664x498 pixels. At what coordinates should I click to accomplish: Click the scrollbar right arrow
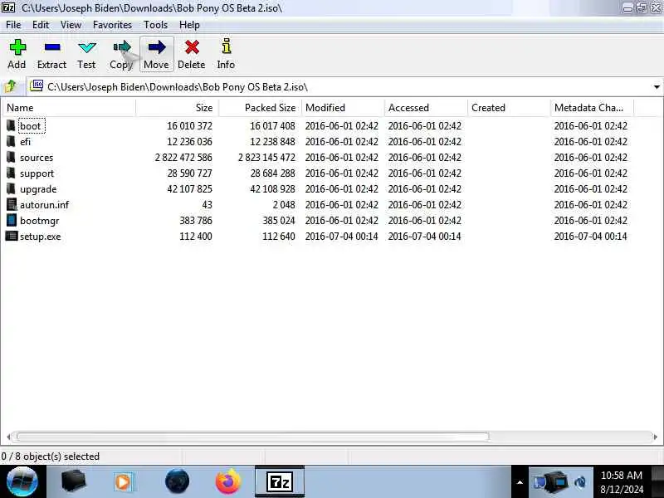click(655, 437)
